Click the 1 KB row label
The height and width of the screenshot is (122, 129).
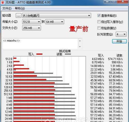[x=10, y=62]
